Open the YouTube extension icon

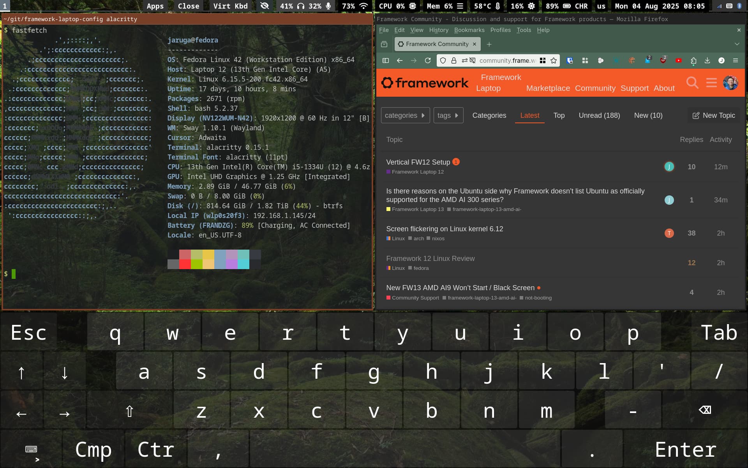[679, 60]
